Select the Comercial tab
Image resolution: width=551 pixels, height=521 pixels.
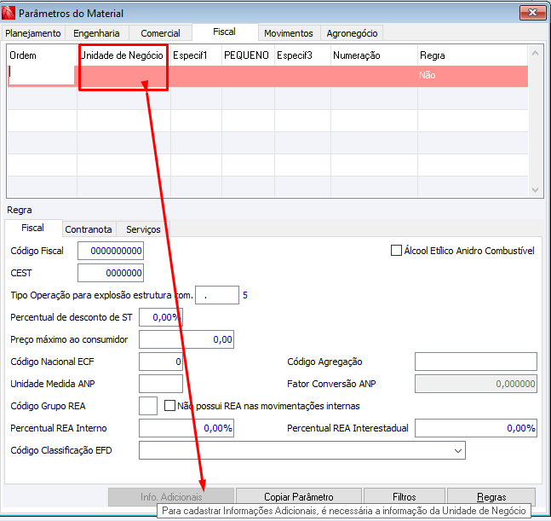[x=160, y=33]
